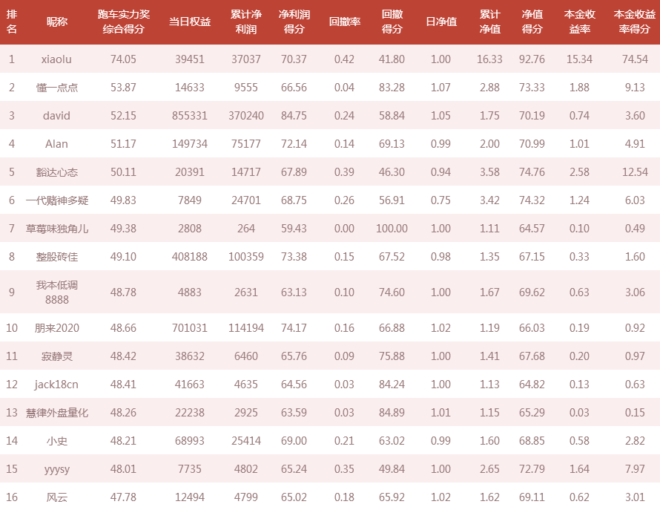The height and width of the screenshot is (510, 660).
Task: Select the 回撤率 column header
Action: pyautogui.click(x=344, y=22)
